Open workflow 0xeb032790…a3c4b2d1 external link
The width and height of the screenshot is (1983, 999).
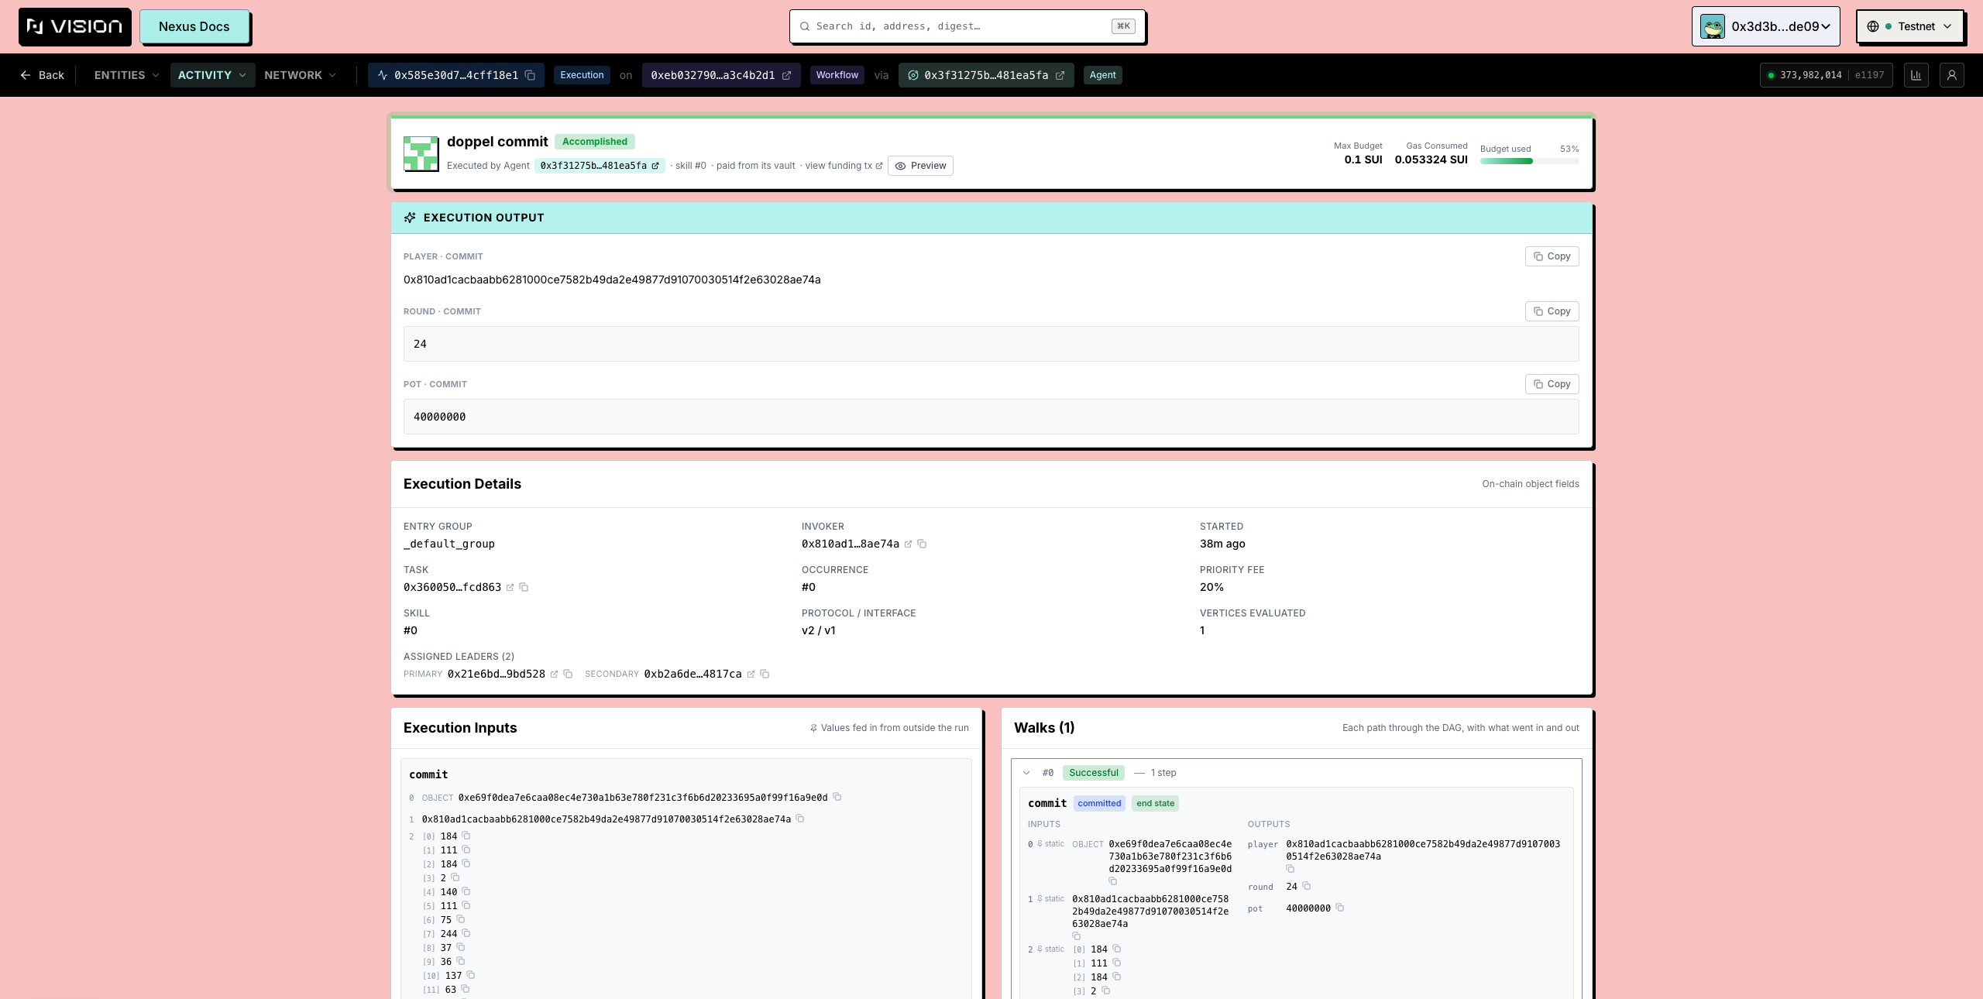[786, 75]
